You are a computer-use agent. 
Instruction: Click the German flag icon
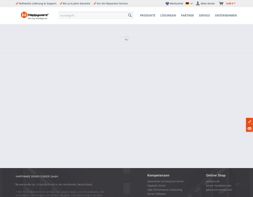(187, 4)
